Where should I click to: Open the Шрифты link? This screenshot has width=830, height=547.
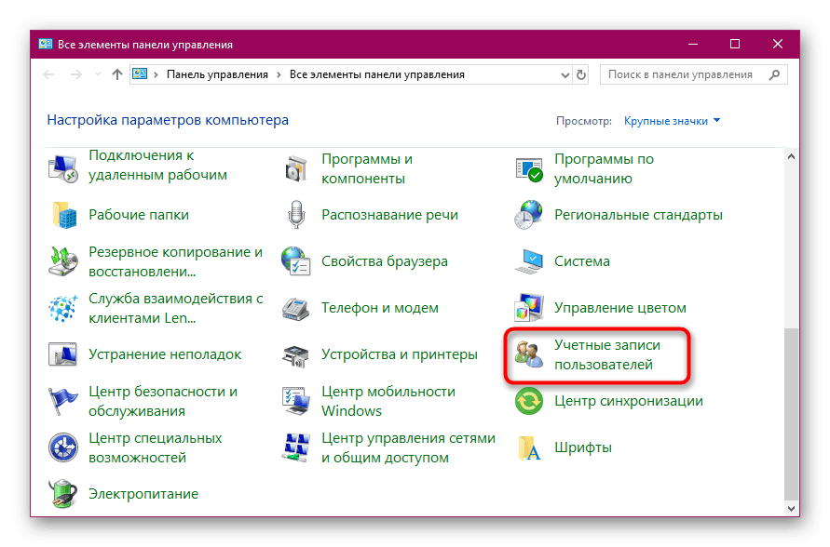[583, 447]
